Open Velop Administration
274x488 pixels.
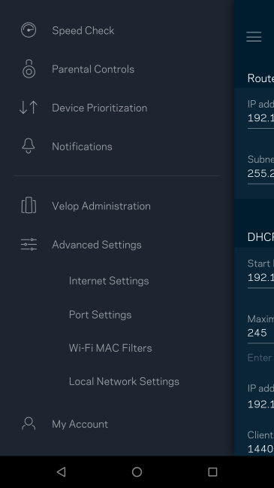point(101,206)
